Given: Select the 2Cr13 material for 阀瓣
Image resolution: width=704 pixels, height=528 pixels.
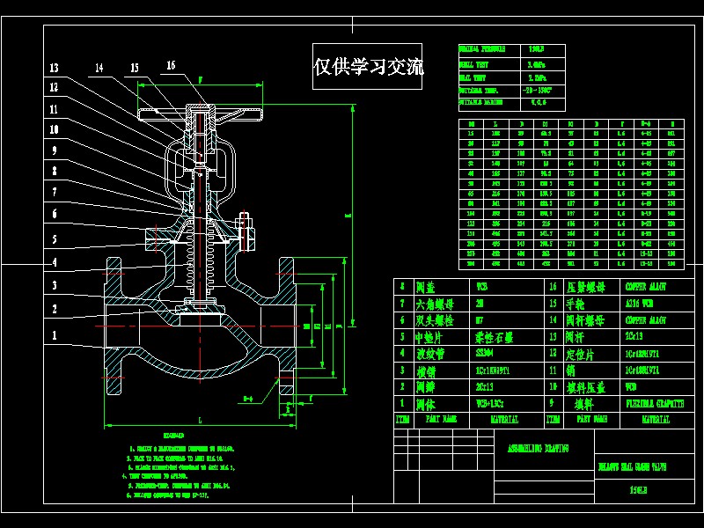Looking at the screenshot, I should point(485,386).
